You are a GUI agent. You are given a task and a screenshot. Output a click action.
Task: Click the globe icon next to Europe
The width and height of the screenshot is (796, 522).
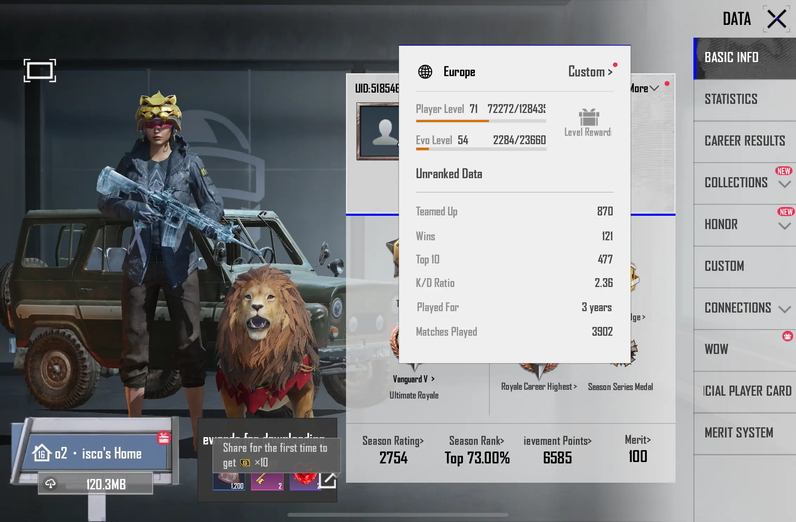(425, 72)
